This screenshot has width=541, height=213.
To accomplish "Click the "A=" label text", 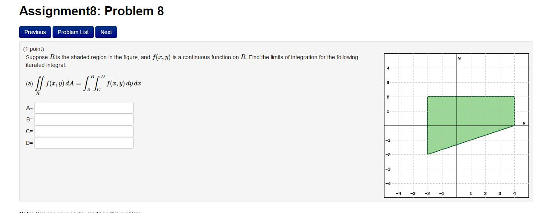I will 29,108.
